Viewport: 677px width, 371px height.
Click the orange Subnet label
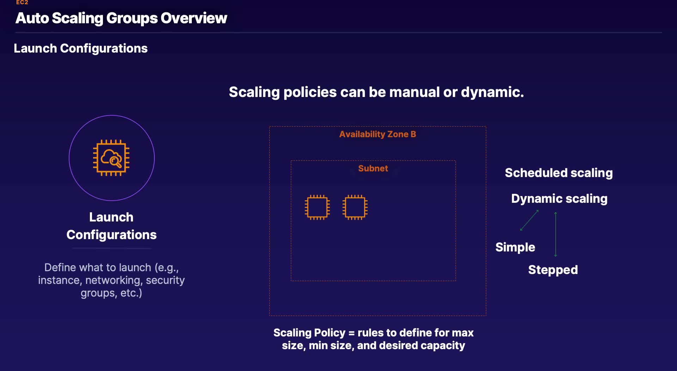click(373, 169)
